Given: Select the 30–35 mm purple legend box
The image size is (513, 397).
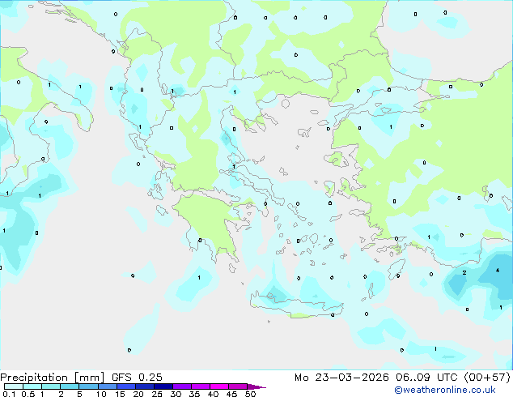Looking at the screenshot, I should [x=182, y=386].
